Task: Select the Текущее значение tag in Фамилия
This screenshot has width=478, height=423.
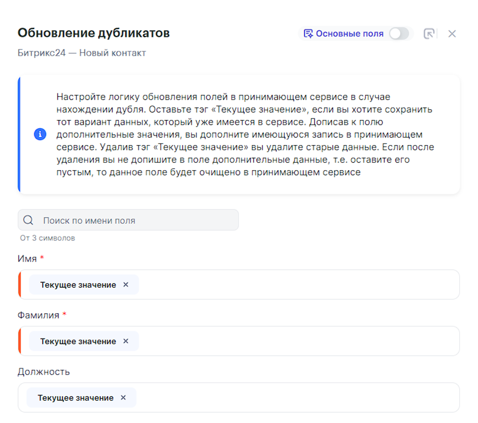Action: click(x=78, y=341)
